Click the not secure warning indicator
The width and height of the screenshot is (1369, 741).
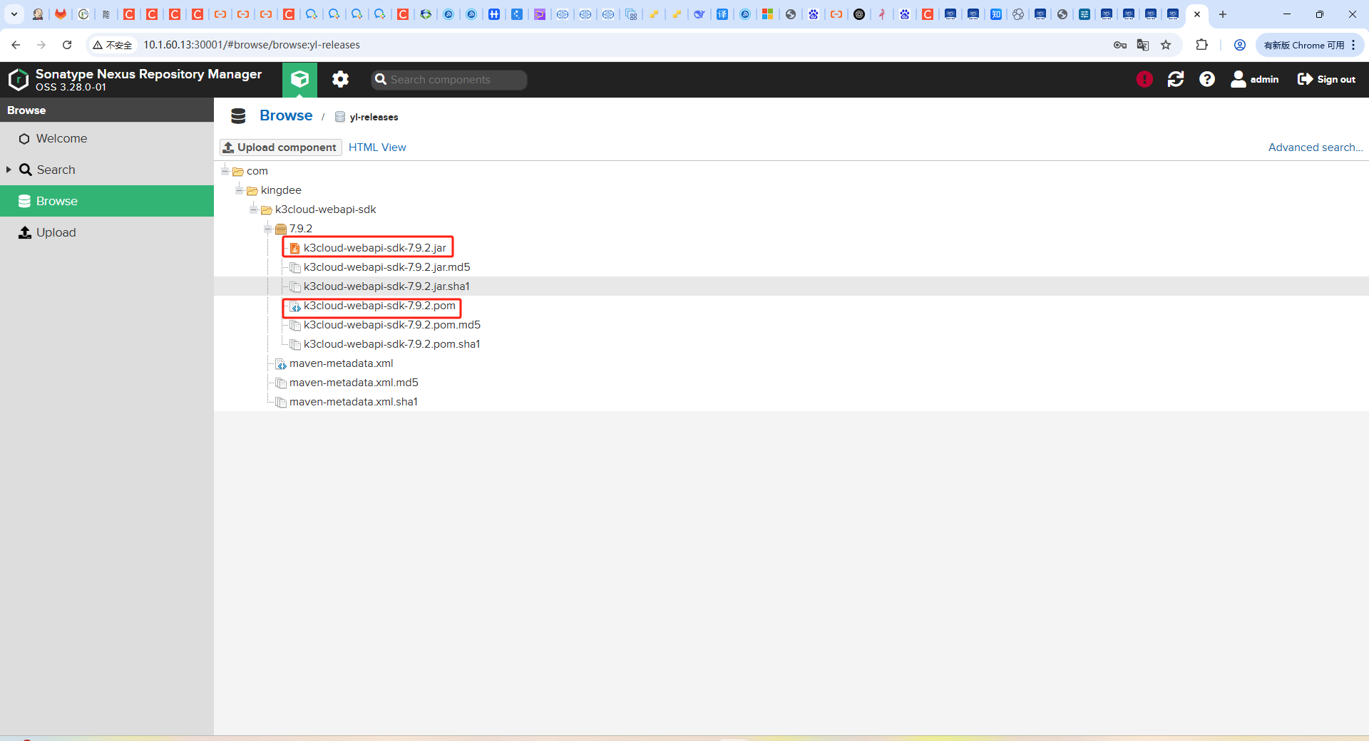click(x=113, y=45)
